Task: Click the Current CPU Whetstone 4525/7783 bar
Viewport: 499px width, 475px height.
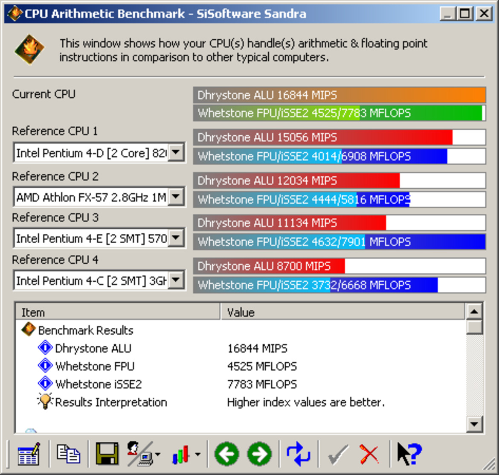Action: tap(339, 113)
